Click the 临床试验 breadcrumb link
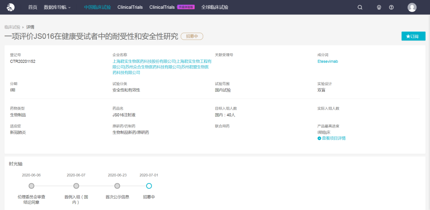The width and height of the screenshot is (430, 210). 12,27
